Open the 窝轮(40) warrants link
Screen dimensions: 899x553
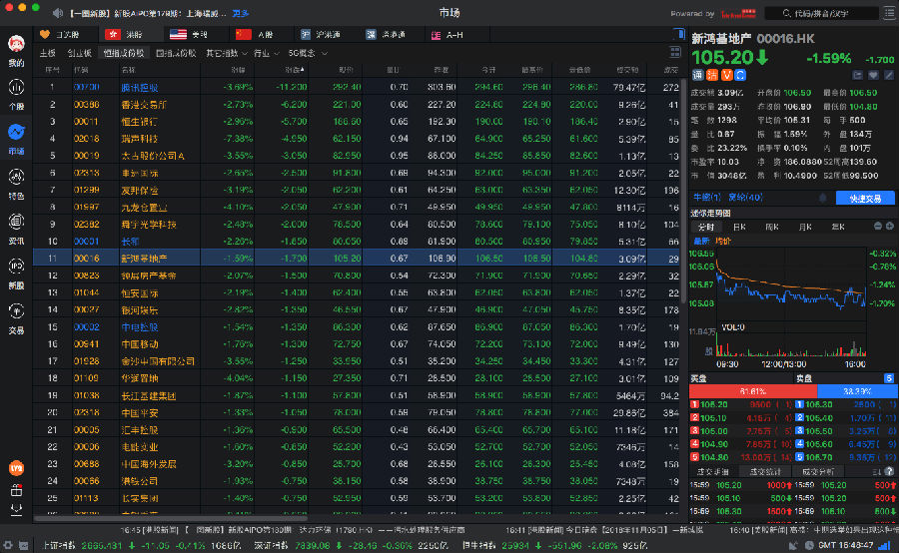(x=745, y=198)
